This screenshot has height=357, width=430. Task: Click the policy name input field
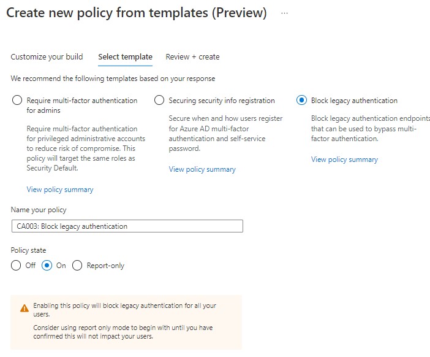point(127,226)
